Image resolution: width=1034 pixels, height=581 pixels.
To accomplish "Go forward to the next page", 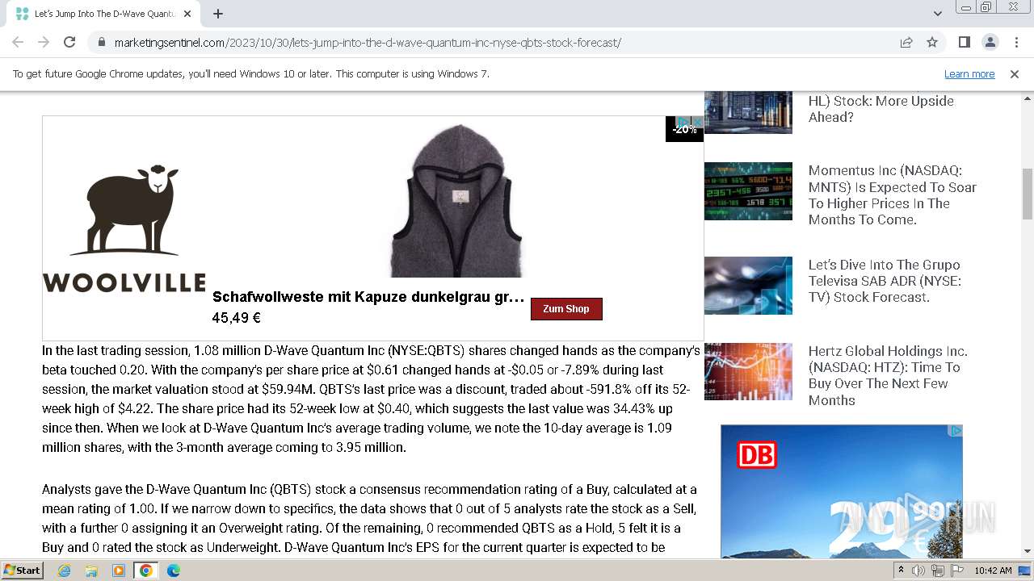I will [x=44, y=42].
